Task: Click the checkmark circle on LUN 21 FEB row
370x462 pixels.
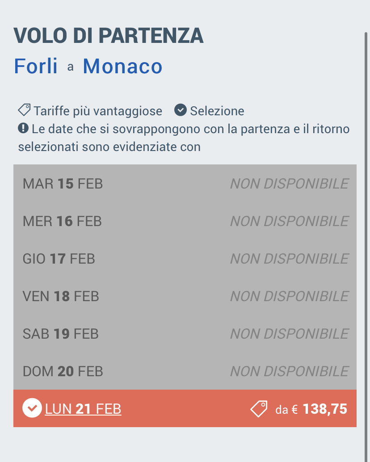Action: 32,408
